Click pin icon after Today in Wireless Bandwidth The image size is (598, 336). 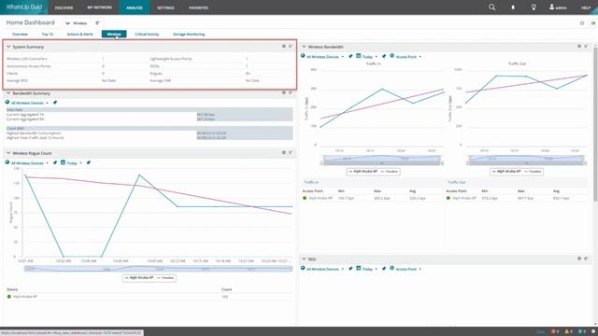[x=384, y=56]
